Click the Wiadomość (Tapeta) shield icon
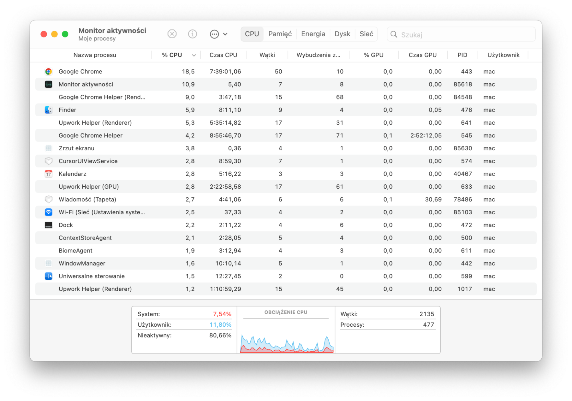The width and height of the screenshot is (572, 401). click(48, 199)
